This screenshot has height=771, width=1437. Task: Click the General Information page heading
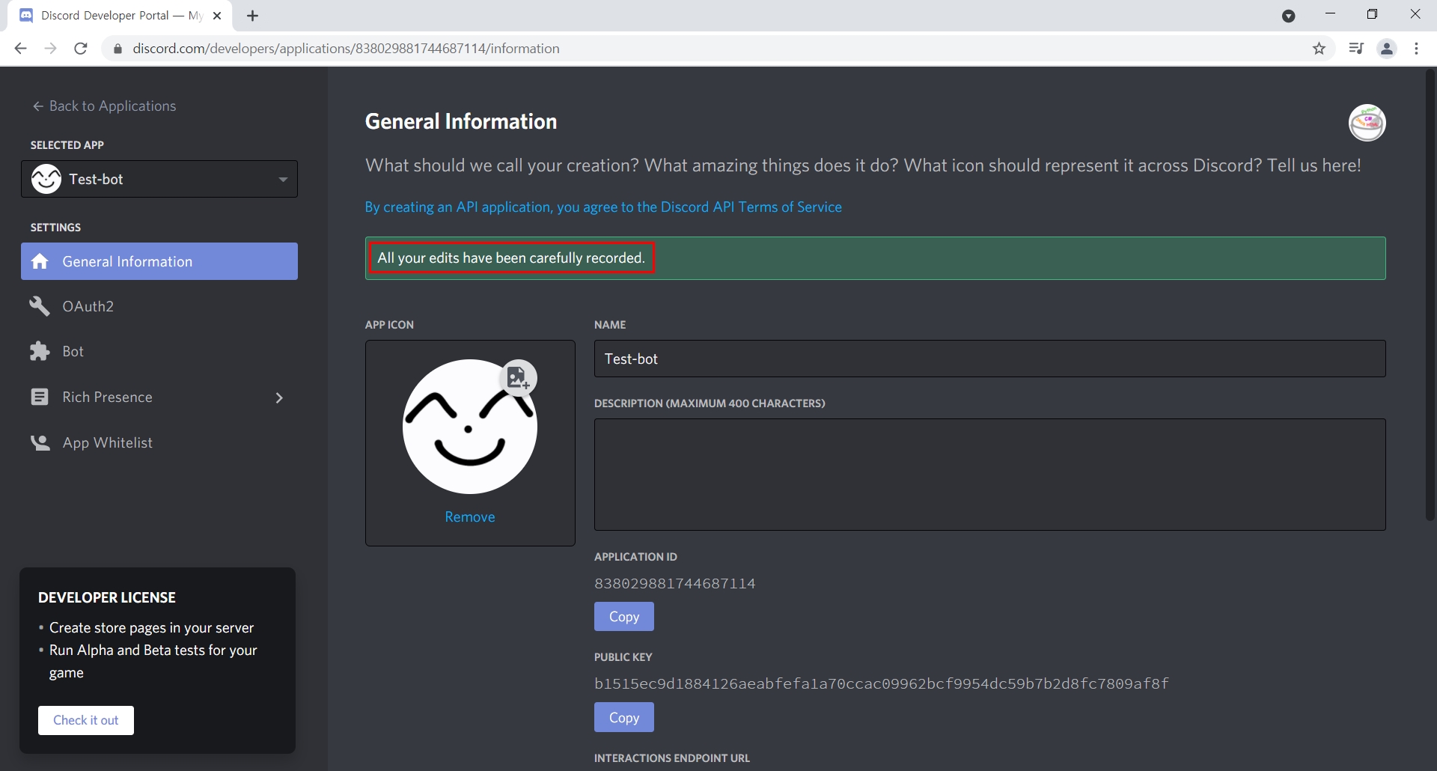(461, 121)
